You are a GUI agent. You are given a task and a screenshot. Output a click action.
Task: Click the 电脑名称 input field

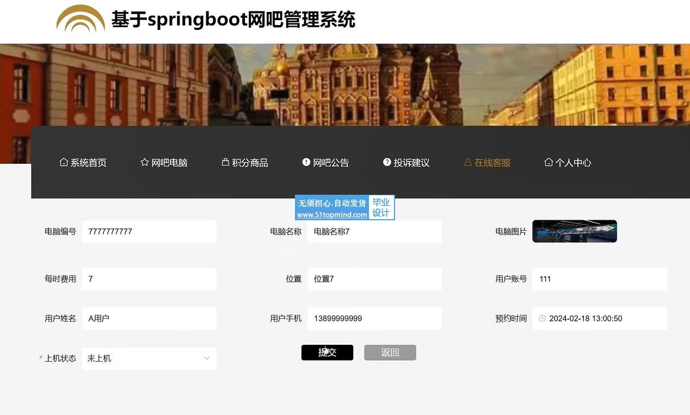coord(374,231)
